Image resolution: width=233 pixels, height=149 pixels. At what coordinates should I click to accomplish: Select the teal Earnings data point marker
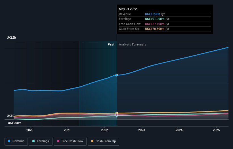tap(117, 116)
